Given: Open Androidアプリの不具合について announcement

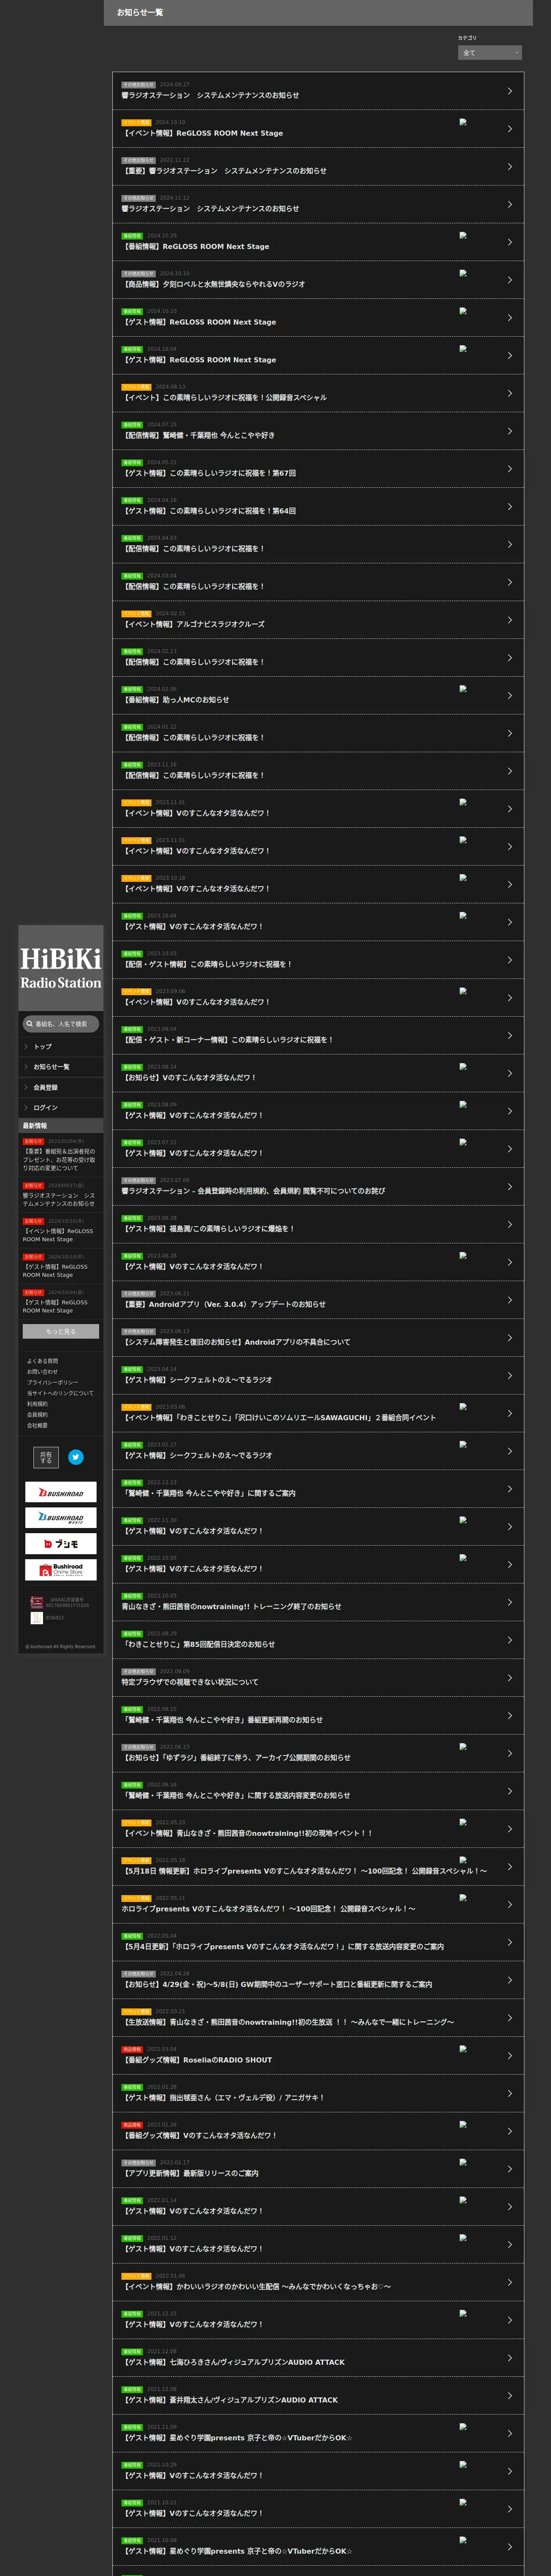Looking at the screenshot, I should 318,1338.
